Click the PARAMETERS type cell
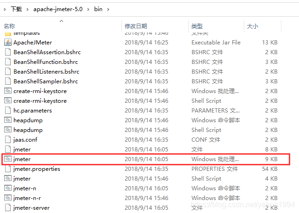The width and height of the screenshot is (299, 213). pos(216,110)
